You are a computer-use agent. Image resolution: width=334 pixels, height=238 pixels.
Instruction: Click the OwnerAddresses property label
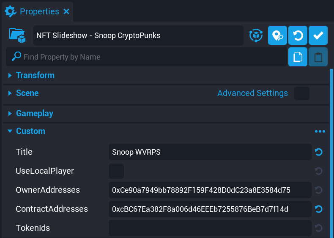pos(48,190)
